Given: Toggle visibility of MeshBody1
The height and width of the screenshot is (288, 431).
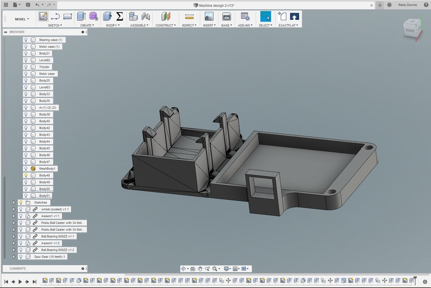Looking at the screenshot, I should pos(26,169).
